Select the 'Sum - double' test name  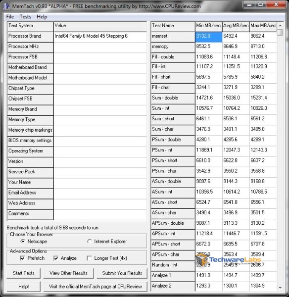pyautogui.click(x=173, y=99)
